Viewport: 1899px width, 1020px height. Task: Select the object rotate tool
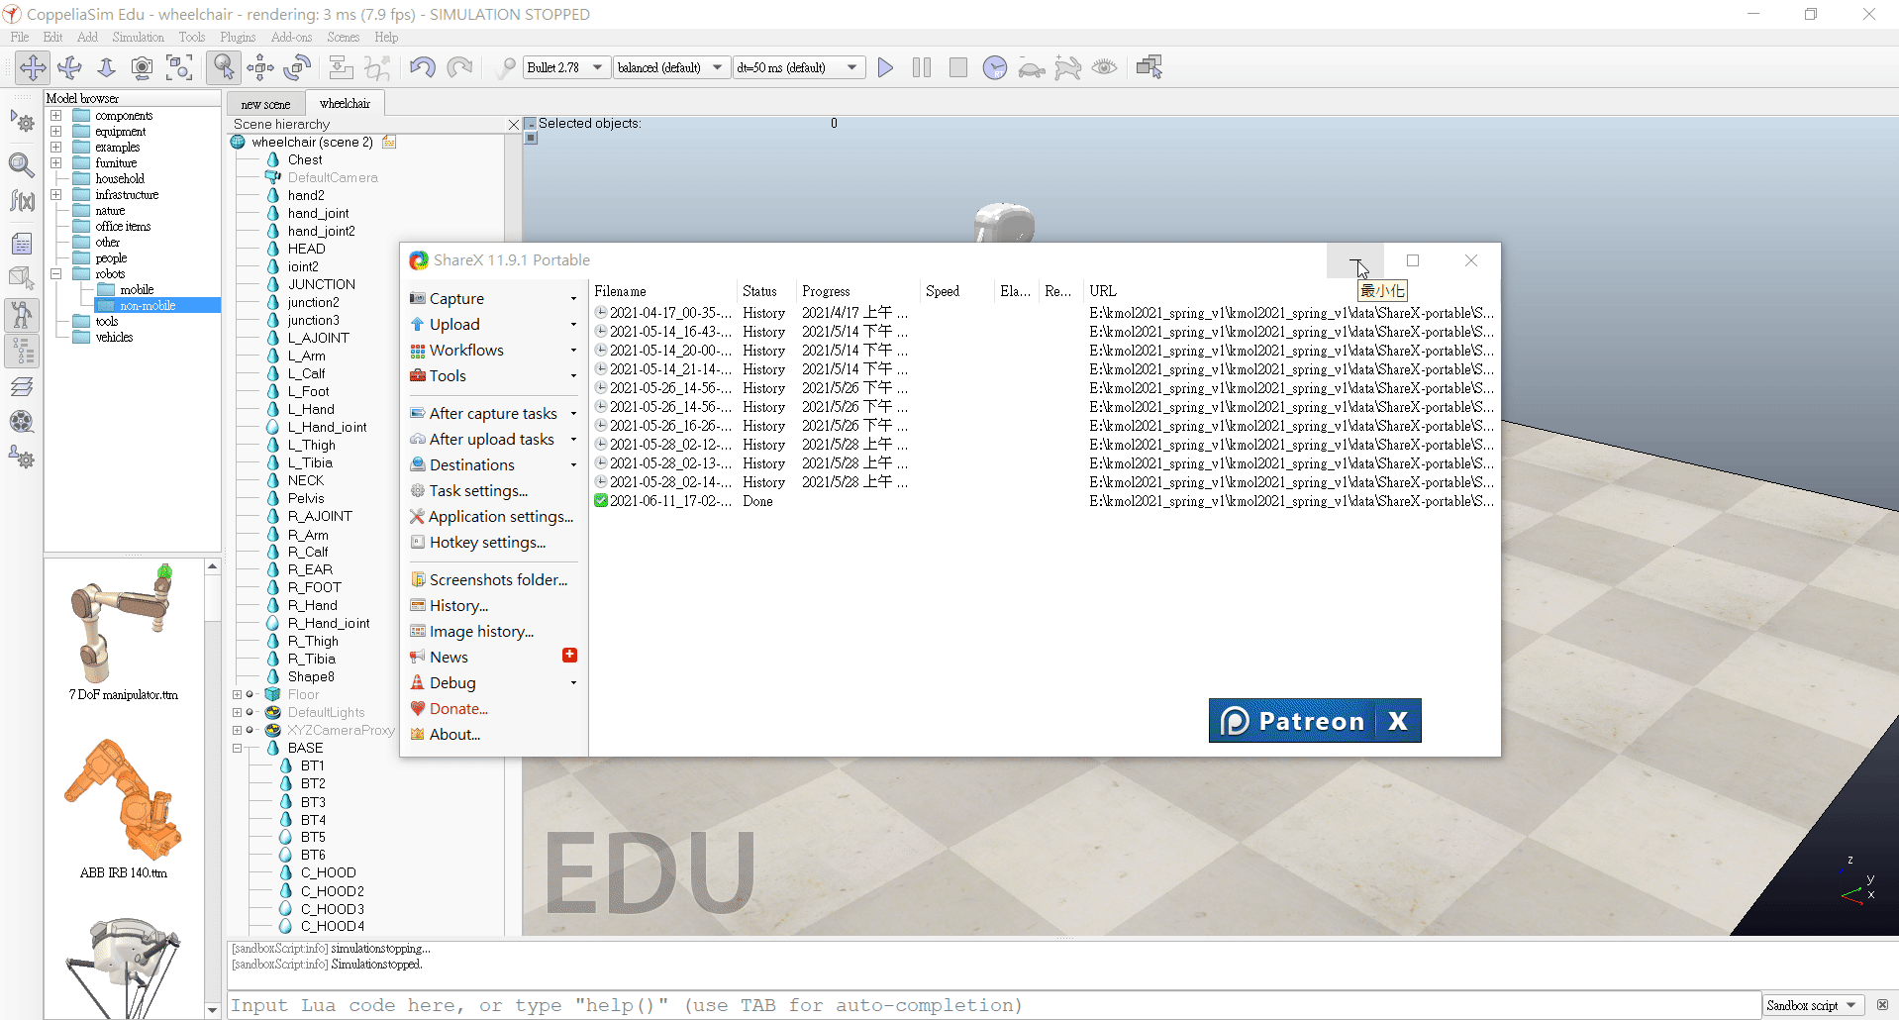(297, 67)
